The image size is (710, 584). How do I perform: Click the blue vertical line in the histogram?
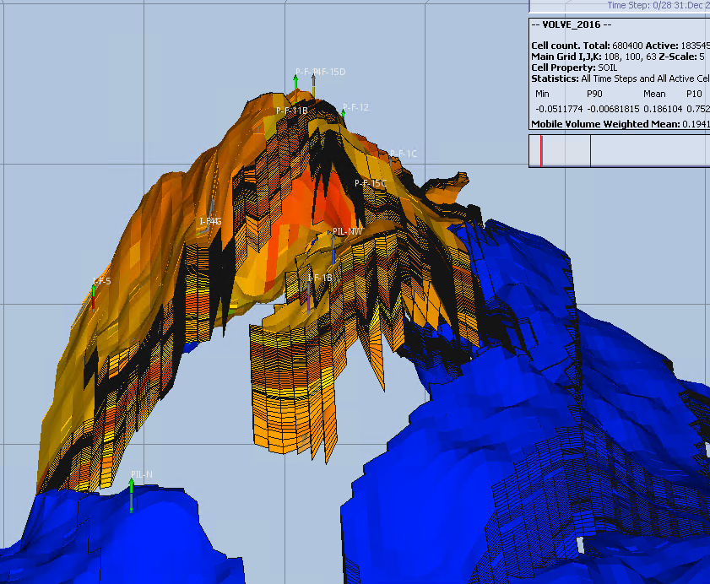coord(590,151)
